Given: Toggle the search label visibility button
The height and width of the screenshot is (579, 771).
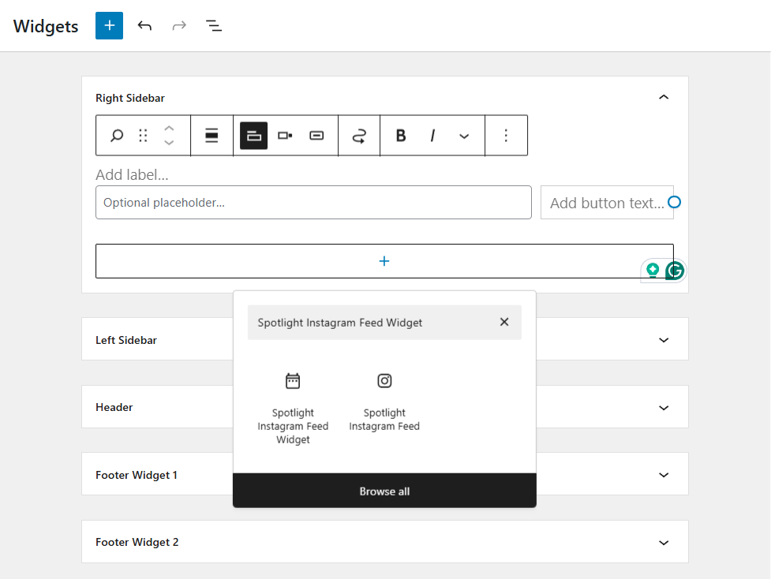Looking at the screenshot, I should pos(253,136).
